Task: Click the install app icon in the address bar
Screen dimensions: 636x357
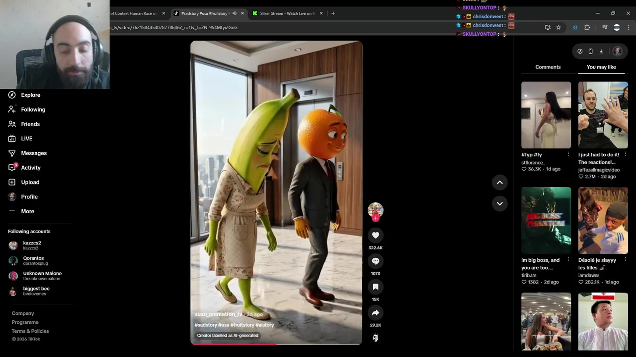Action: click(548, 27)
